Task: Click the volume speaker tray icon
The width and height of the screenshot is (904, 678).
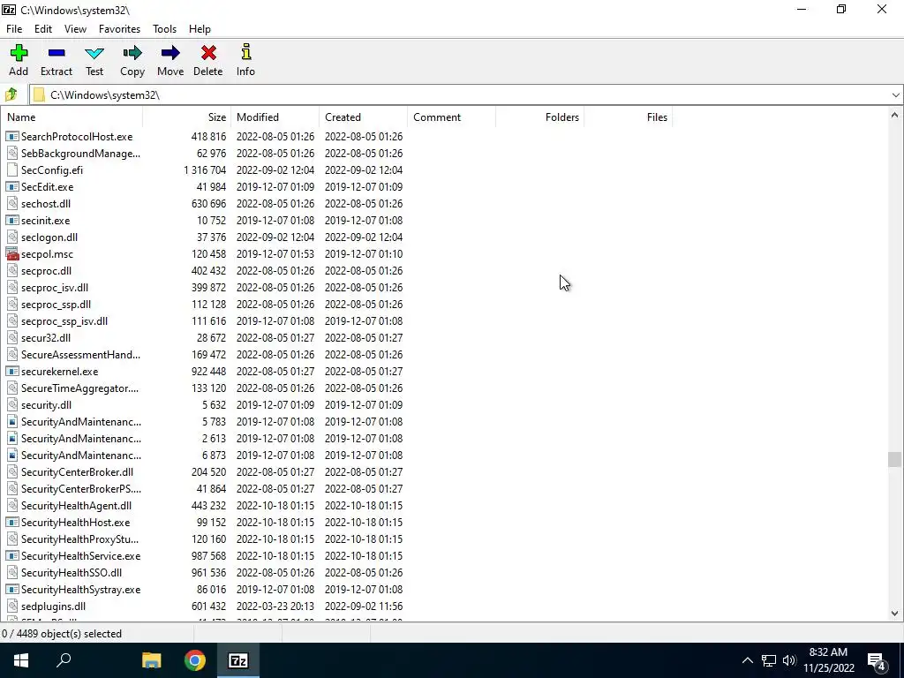Action: point(789,660)
